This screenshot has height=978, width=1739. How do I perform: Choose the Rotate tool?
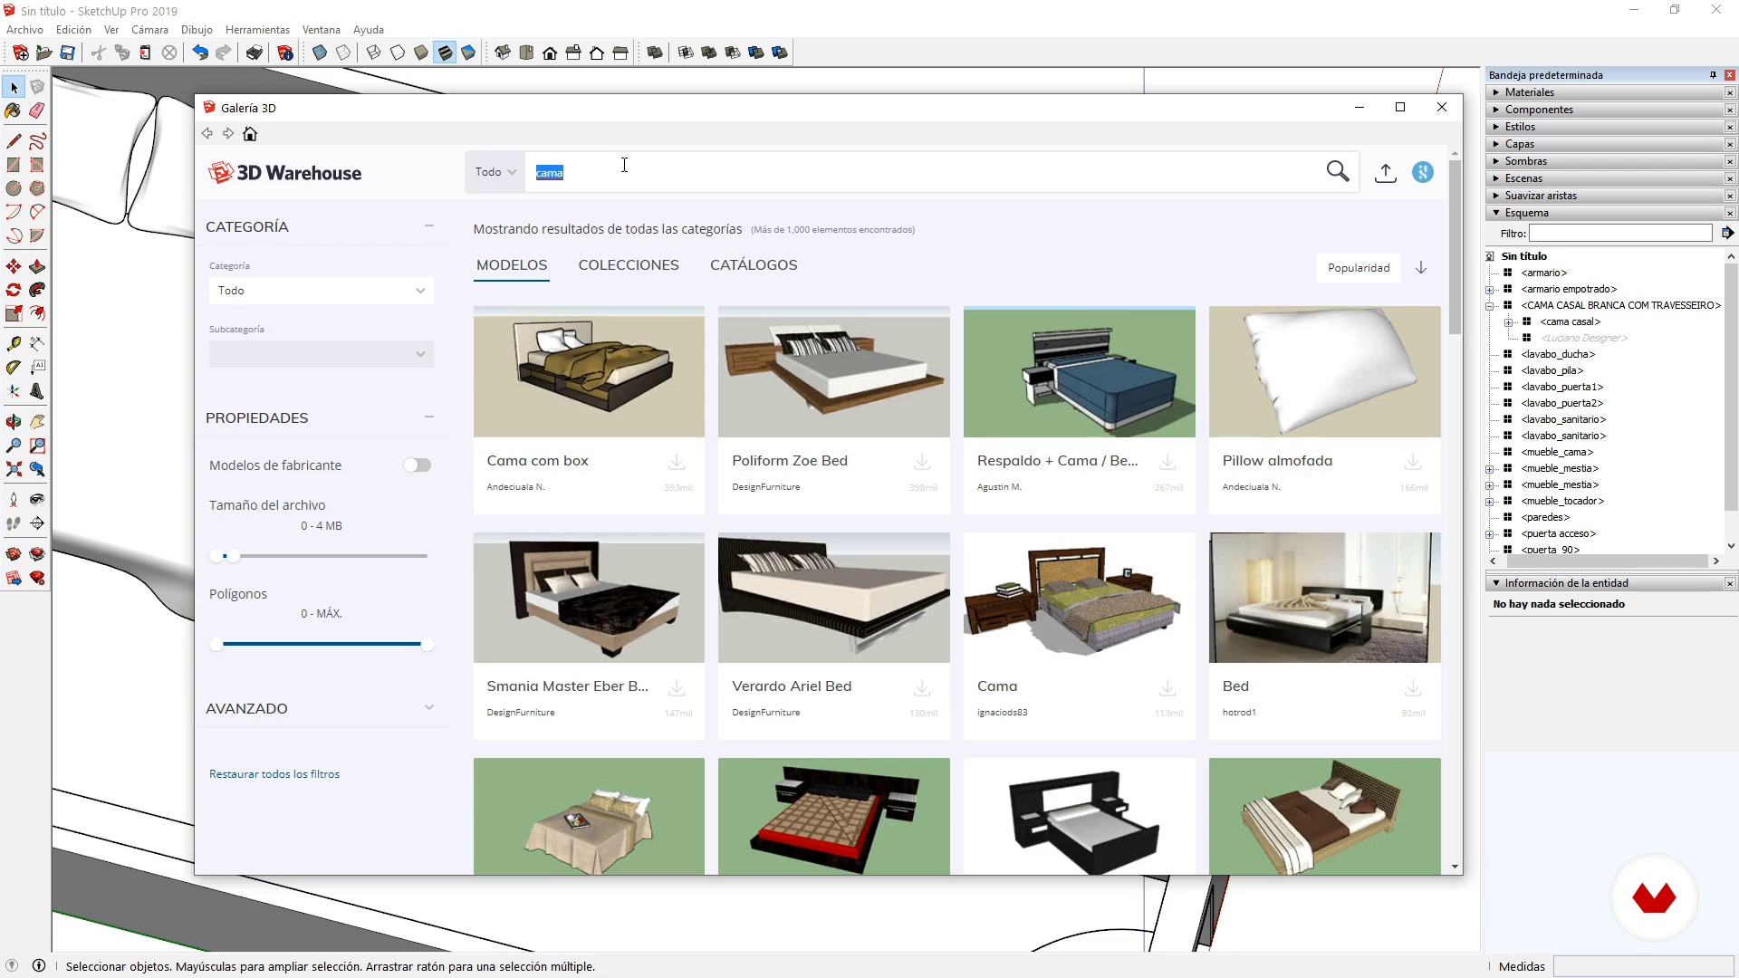tap(14, 290)
